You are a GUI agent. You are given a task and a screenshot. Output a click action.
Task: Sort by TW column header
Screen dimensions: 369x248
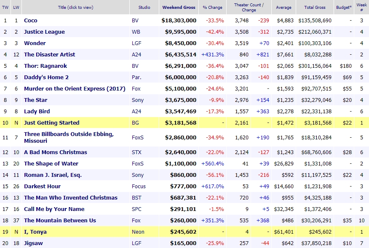[5, 7]
